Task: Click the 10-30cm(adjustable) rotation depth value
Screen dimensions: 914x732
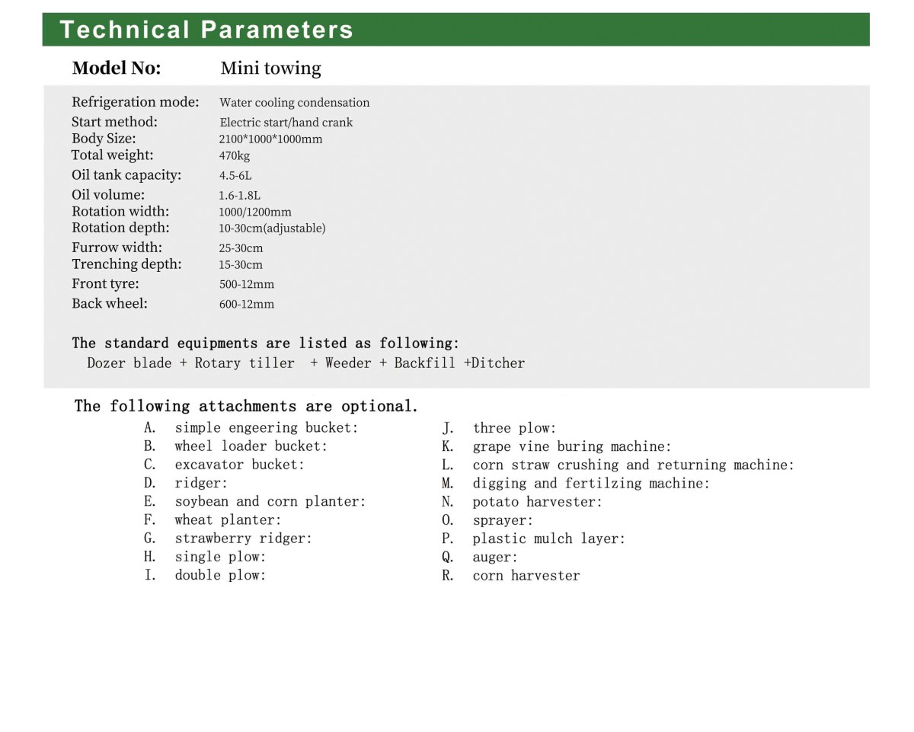Action: tap(272, 229)
